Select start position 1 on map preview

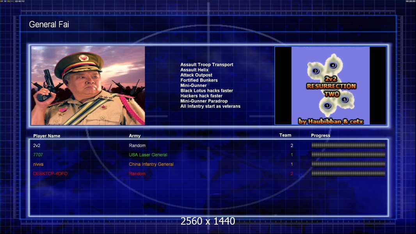[x=327, y=106]
